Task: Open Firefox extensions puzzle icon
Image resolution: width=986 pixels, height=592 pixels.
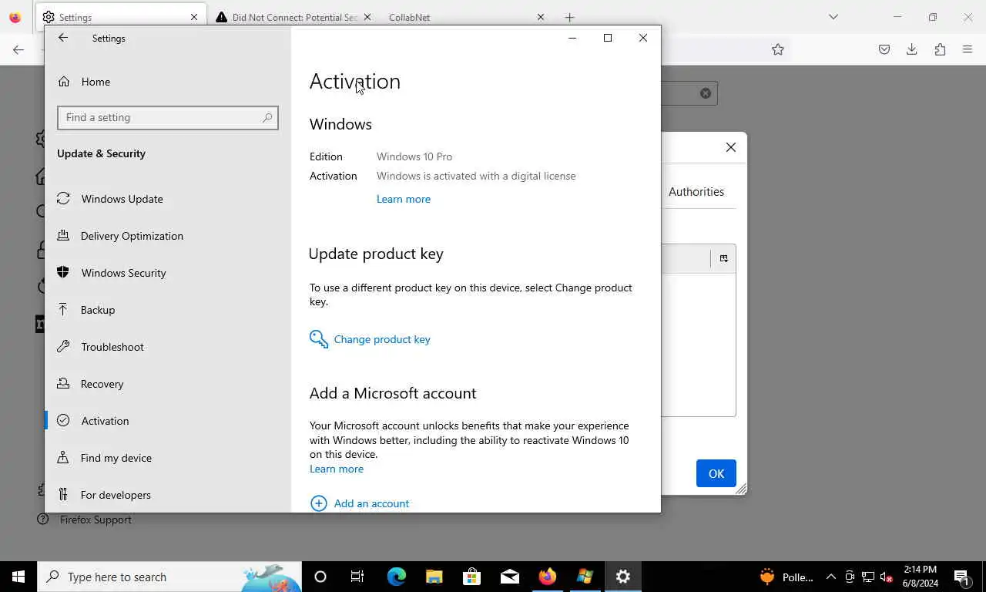Action: click(x=940, y=49)
